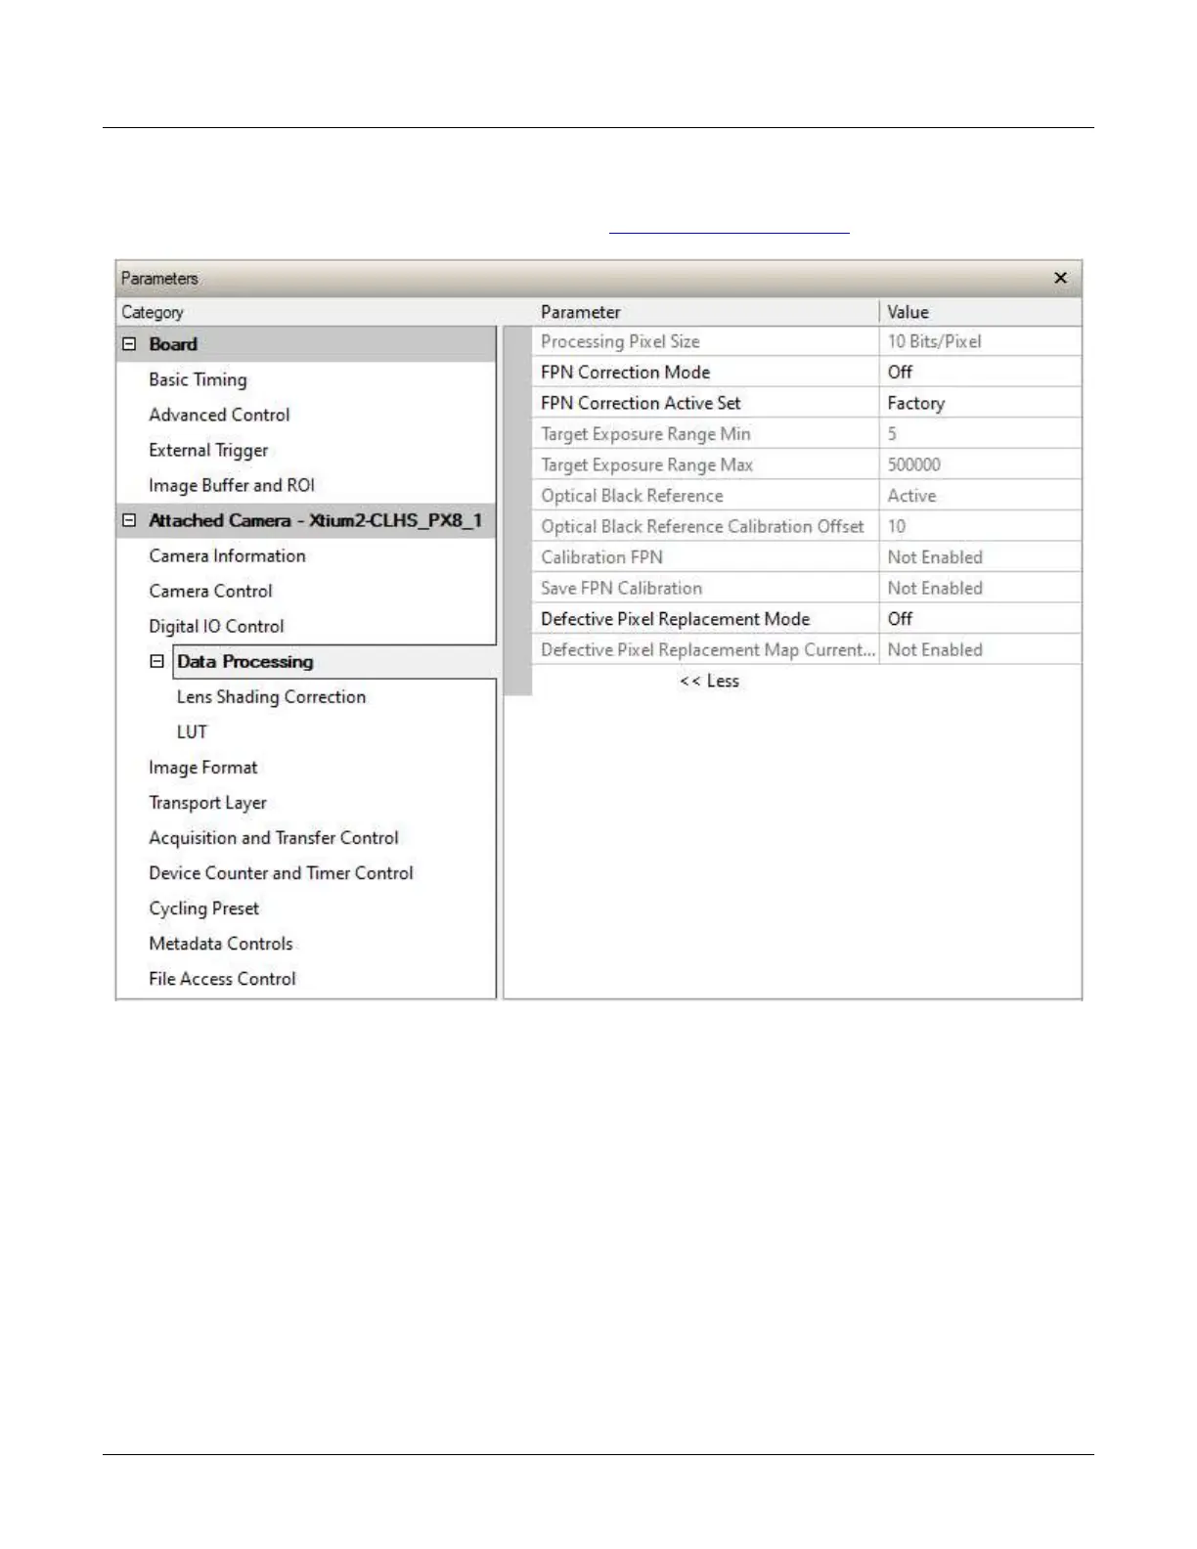This screenshot has width=1197, height=1549.
Task: Select FPN Correction Mode parameter label
Action: click(625, 372)
